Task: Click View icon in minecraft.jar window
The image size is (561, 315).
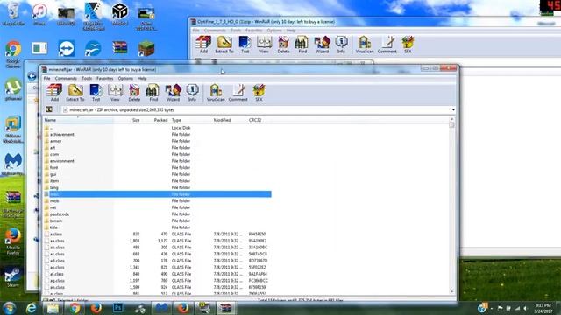Action: click(115, 93)
